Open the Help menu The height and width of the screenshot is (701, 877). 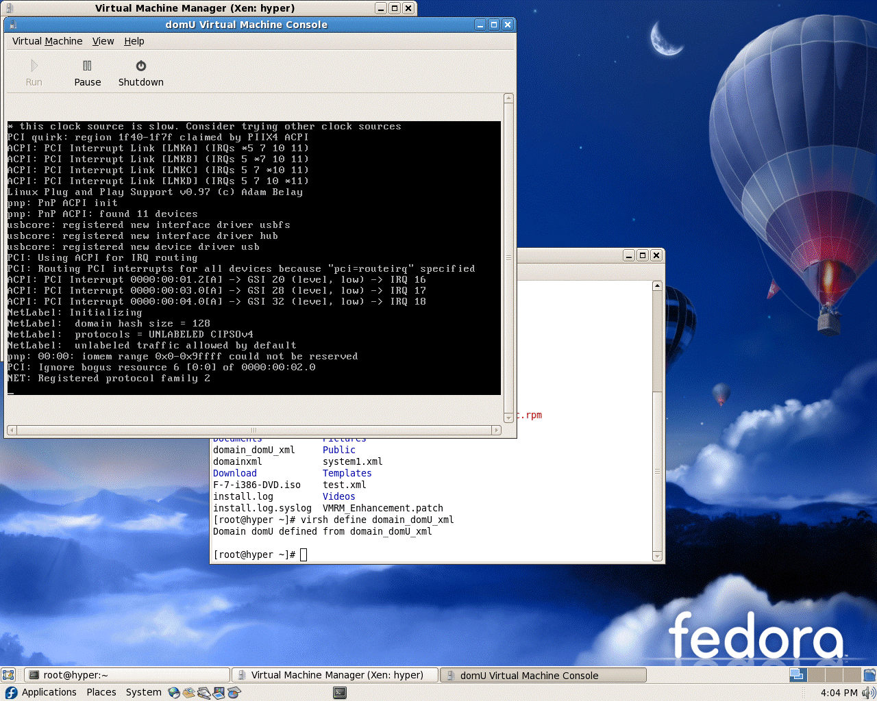(x=134, y=41)
